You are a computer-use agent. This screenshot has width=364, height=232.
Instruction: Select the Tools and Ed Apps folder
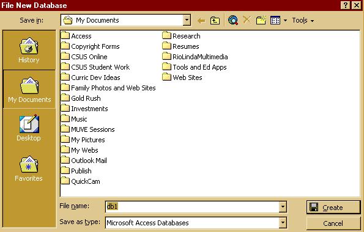195,67
